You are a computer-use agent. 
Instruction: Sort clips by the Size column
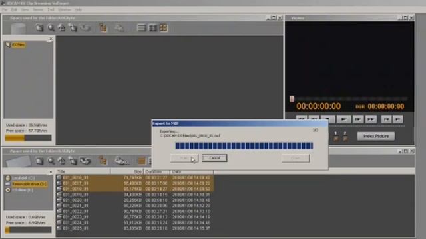pyautogui.click(x=126, y=172)
